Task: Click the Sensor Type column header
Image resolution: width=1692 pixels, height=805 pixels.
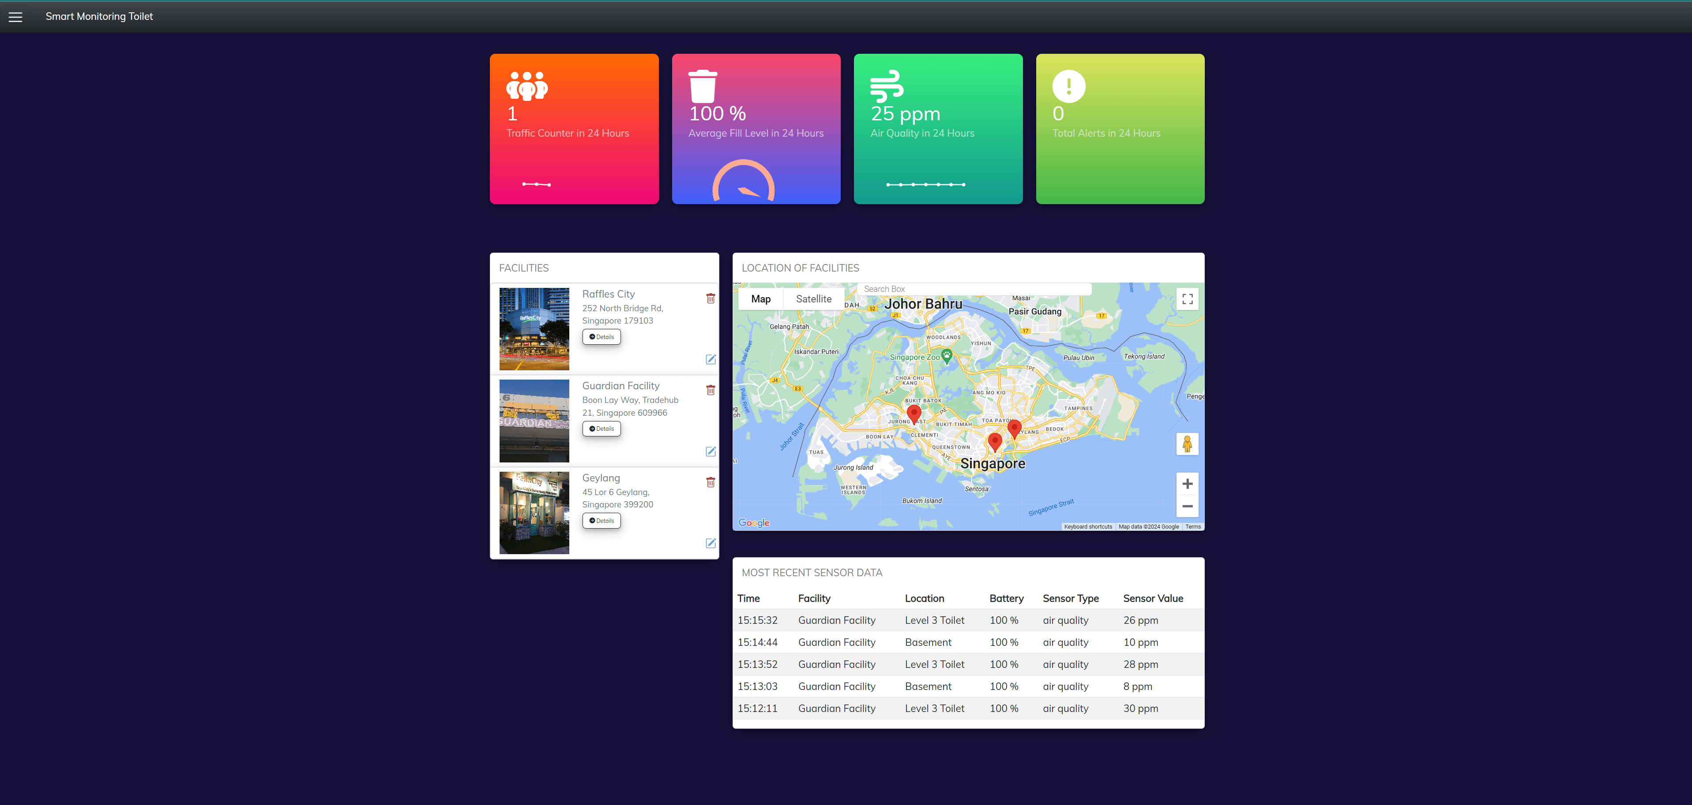Action: [x=1071, y=598]
